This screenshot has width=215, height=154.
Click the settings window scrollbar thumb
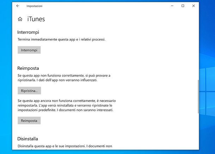[198, 97]
